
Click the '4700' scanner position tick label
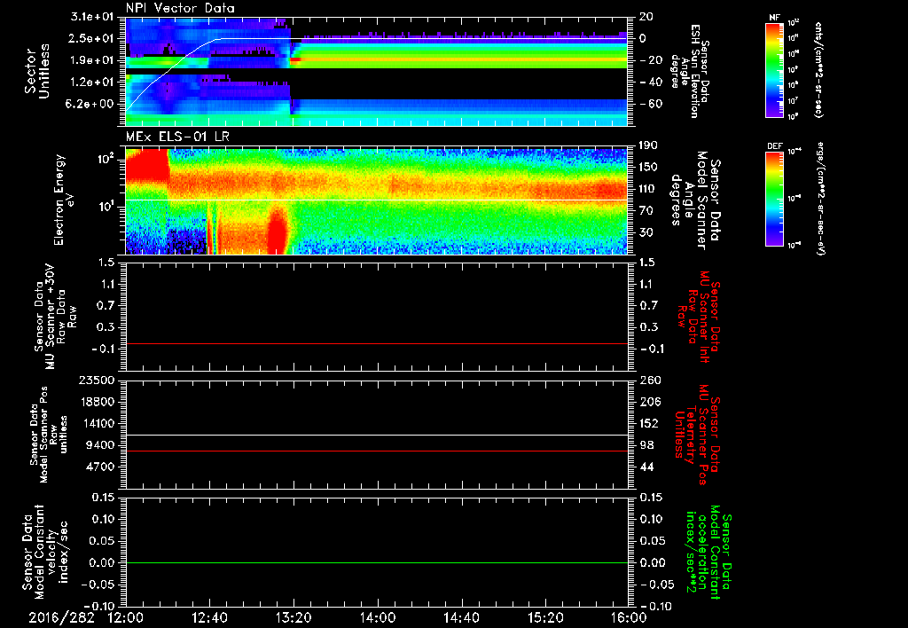click(102, 467)
